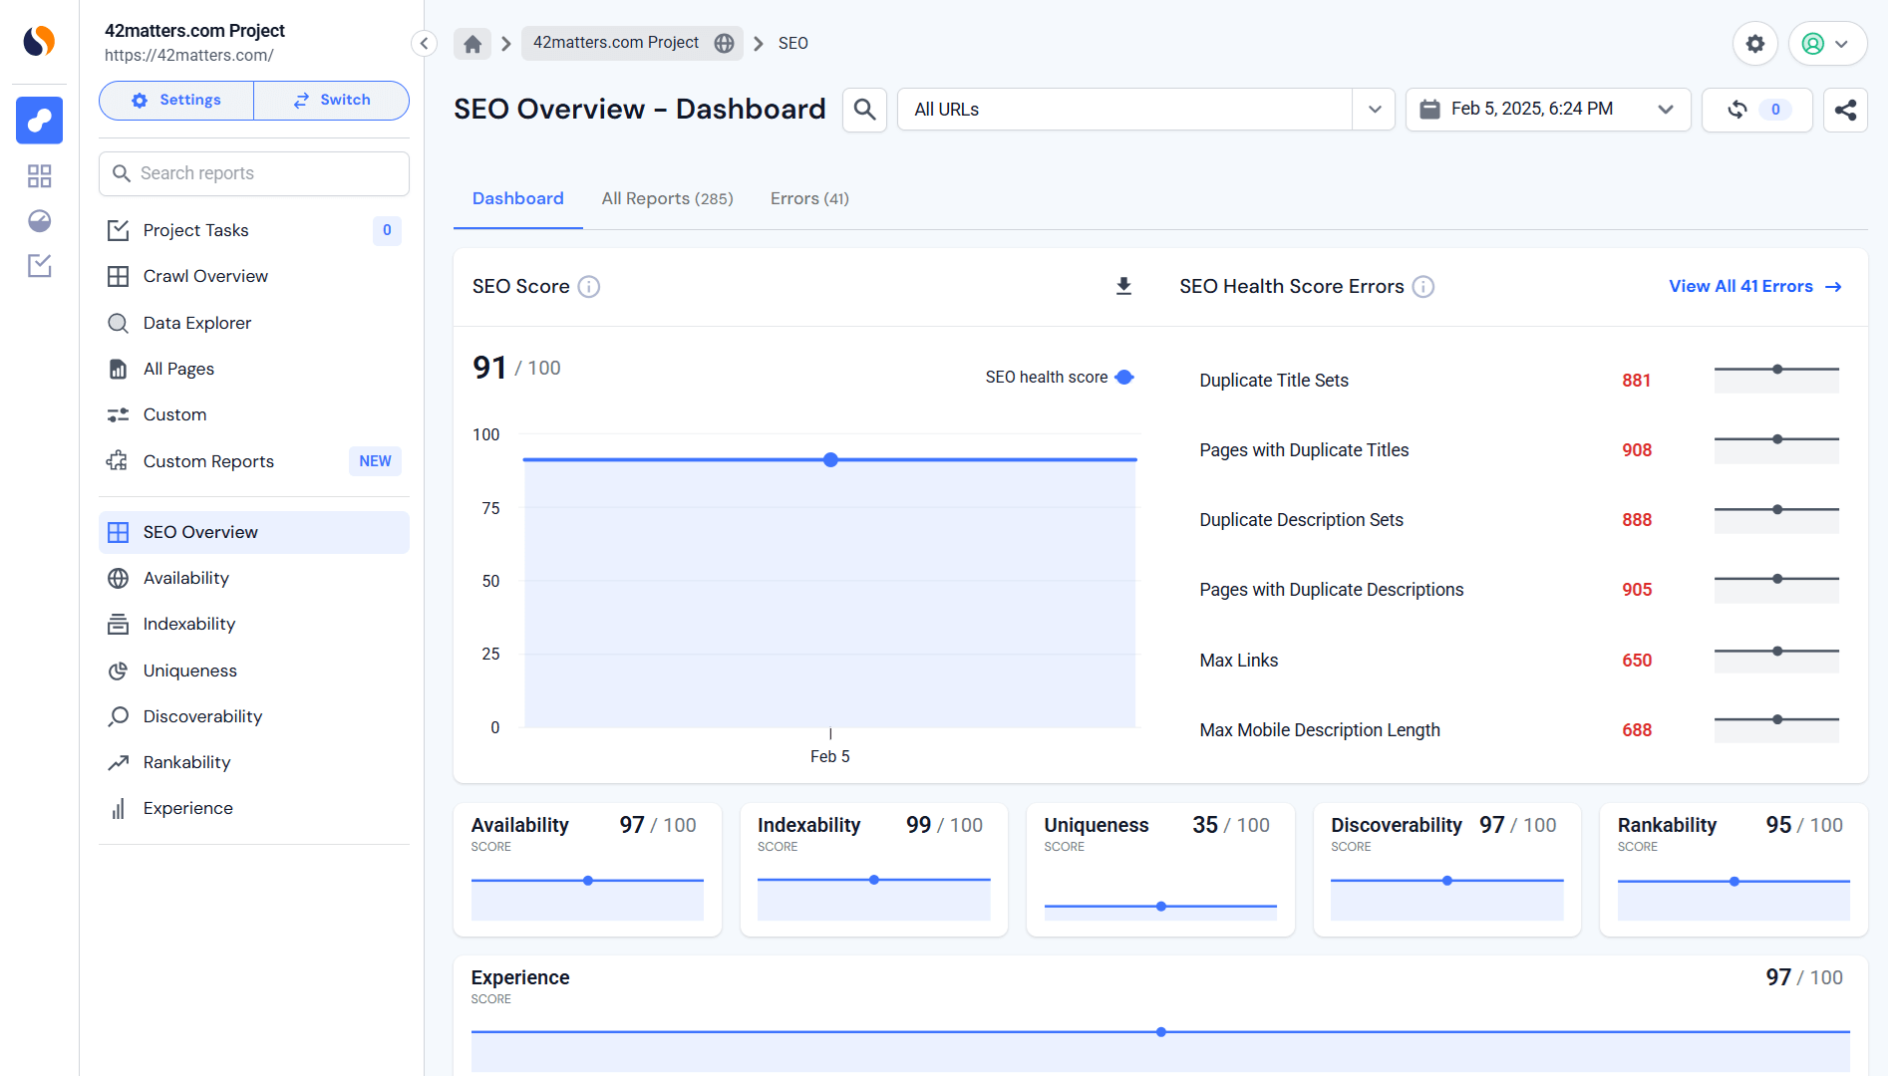Expand the account menu chevron

[x=1842, y=43]
